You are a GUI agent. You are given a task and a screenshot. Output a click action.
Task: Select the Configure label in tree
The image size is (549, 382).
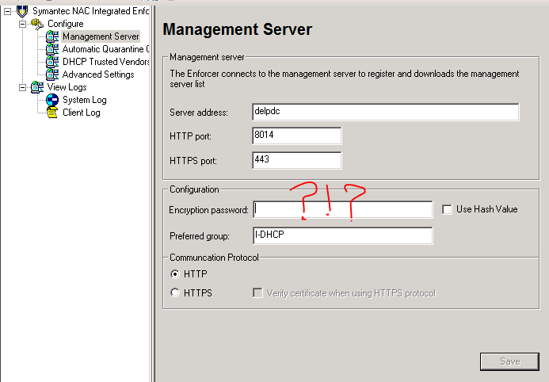[x=66, y=24]
